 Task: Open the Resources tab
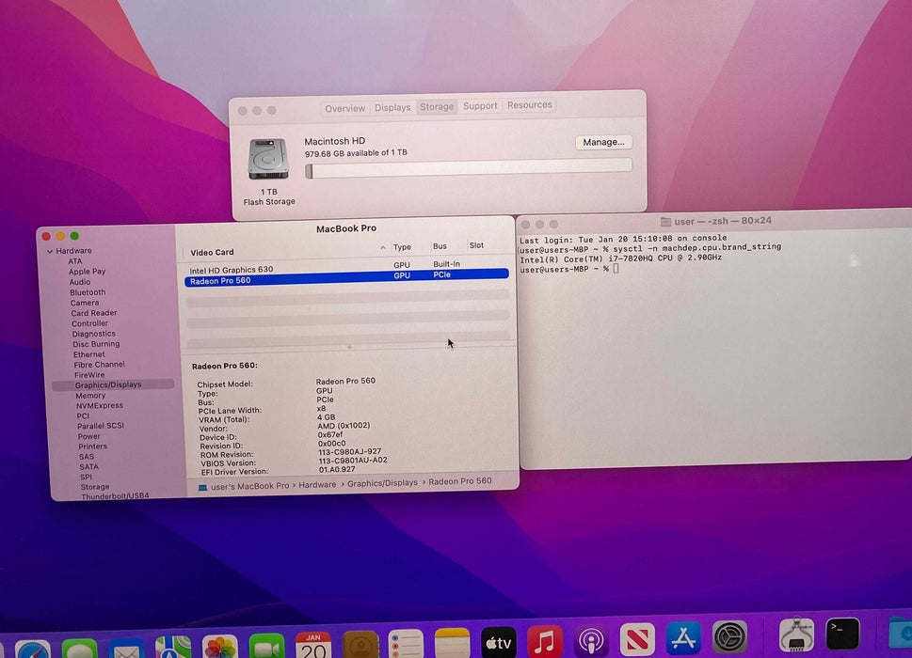click(x=529, y=105)
